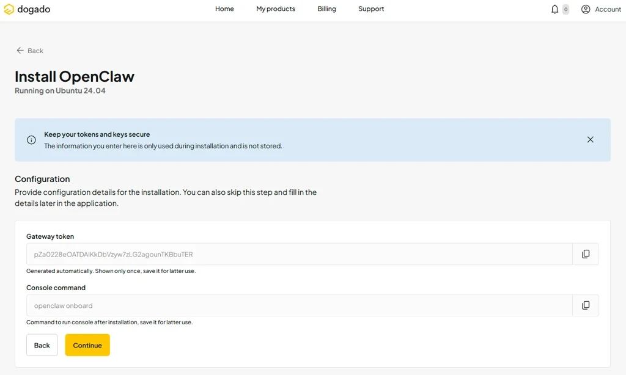Click the info icon in the blue banner
Viewport: 626px width, 375px height.
tap(31, 140)
